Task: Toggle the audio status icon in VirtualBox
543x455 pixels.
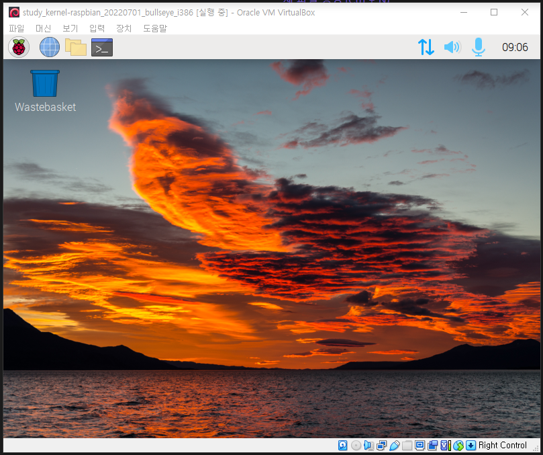Action: tap(367, 445)
